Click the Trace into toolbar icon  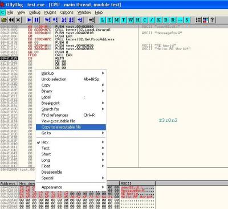coord(64,20)
